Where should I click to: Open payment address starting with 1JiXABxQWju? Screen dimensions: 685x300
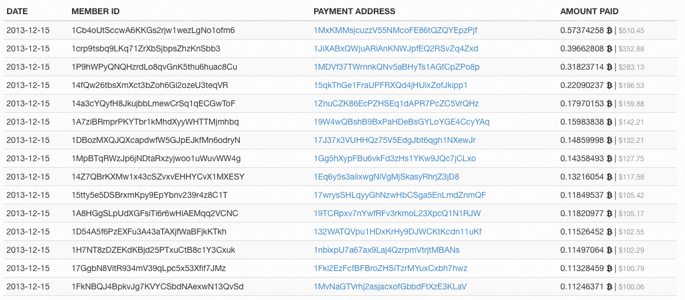click(x=396, y=49)
